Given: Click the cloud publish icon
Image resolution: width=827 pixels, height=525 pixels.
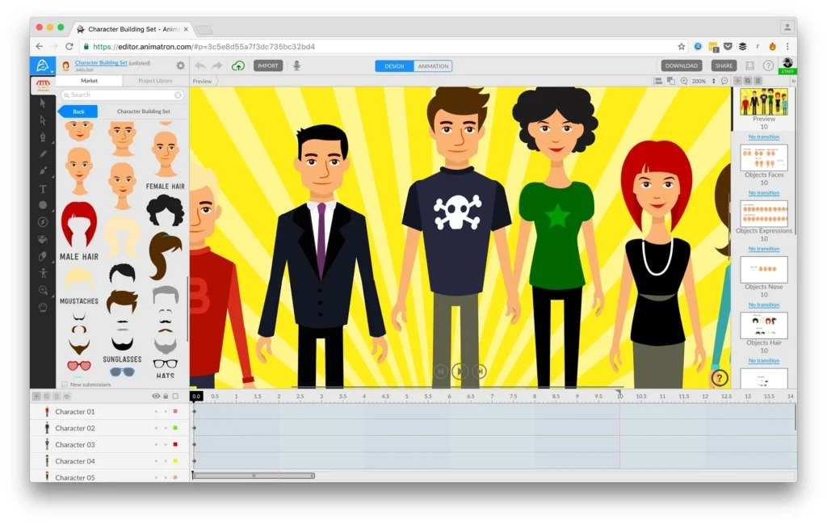Looking at the screenshot, I should pos(238,66).
